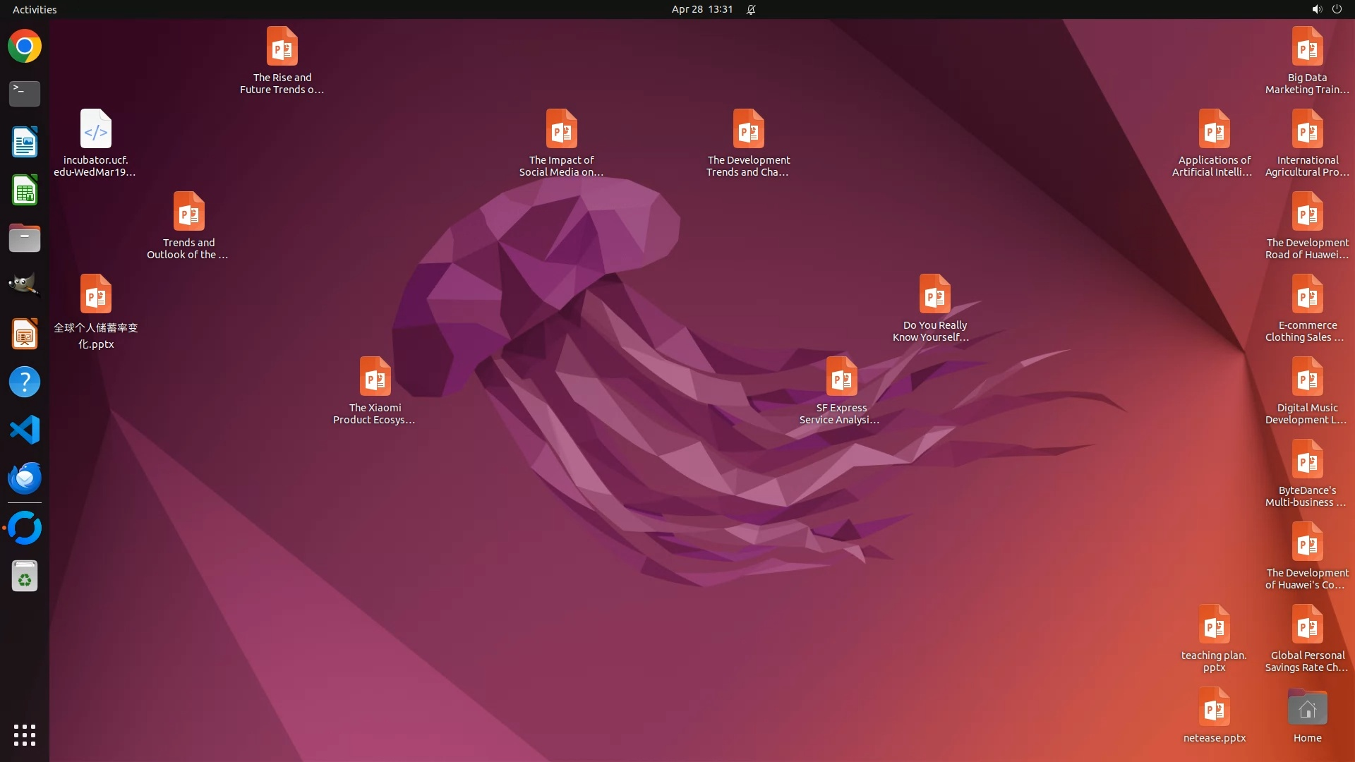Select the teaching plan.pptx file

coord(1214,627)
